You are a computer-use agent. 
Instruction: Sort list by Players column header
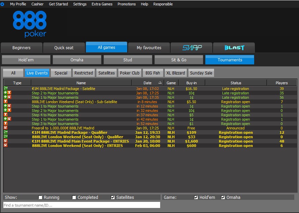[x=281, y=83]
